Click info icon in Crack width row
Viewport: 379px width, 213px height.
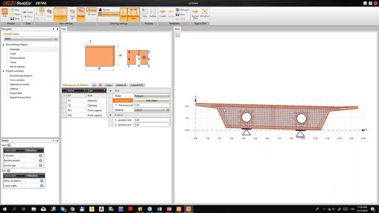(41, 186)
